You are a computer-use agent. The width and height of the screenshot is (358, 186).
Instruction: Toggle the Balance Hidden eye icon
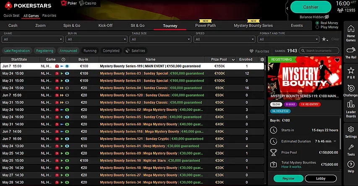pos(327,17)
